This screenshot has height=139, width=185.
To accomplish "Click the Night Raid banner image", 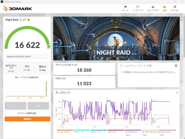I will click(x=116, y=39).
